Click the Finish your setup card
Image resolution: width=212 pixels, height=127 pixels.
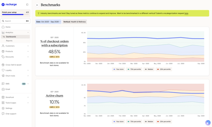[15, 13]
